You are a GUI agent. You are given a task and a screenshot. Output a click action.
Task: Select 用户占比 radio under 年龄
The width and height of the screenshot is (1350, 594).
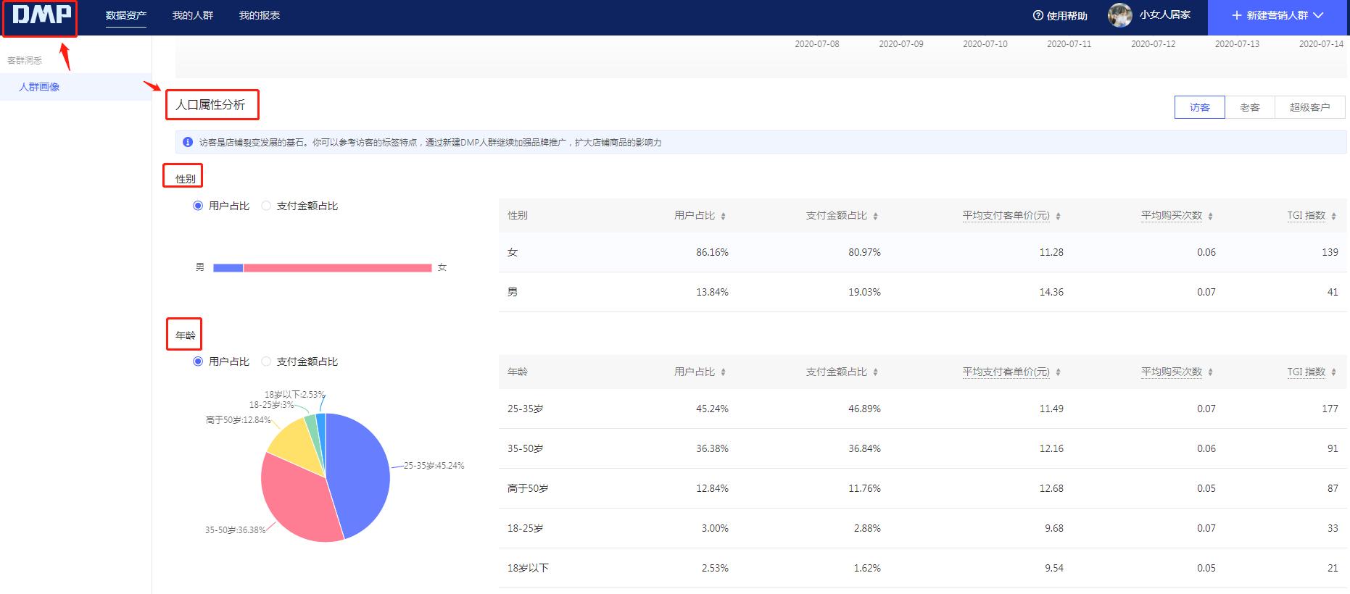[198, 361]
